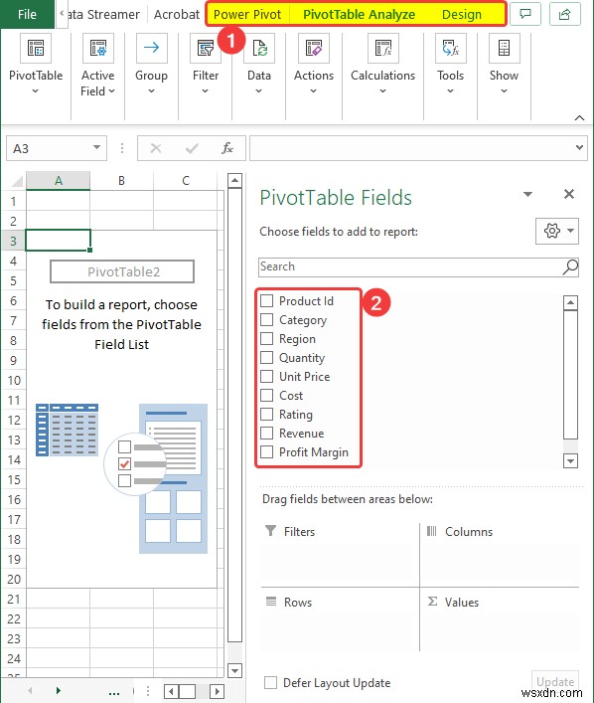The width and height of the screenshot is (594, 703).
Task: Click the Update button
Action: click(555, 682)
